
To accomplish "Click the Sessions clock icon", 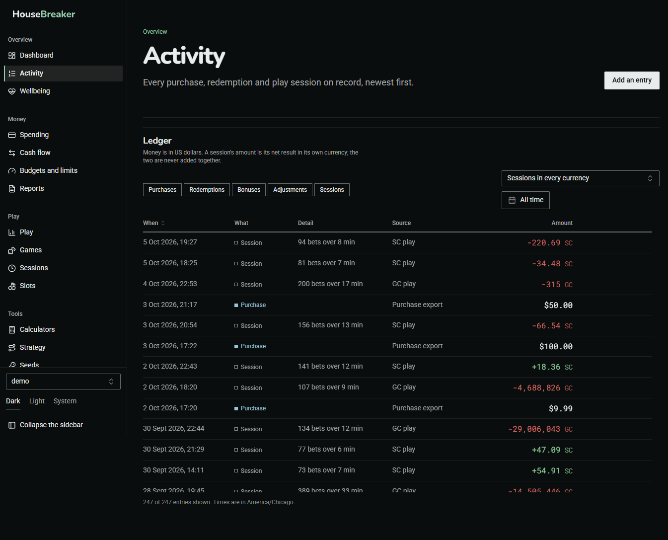I will (x=12, y=268).
